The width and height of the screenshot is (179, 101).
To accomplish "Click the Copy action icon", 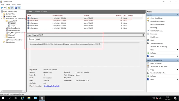I will (148, 70).
